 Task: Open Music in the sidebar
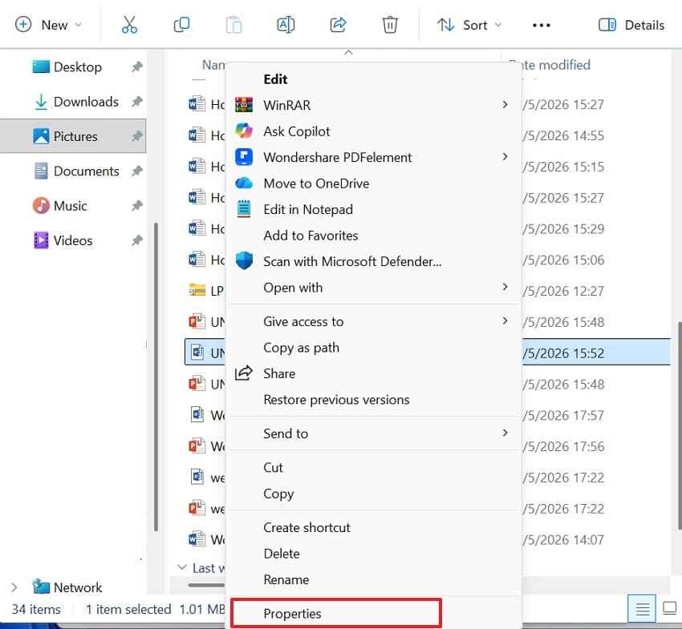[x=60, y=205]
